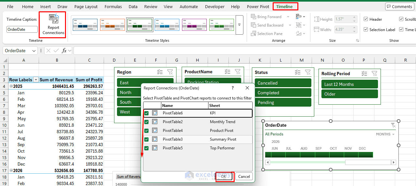Collapse the 2025 pivot group

[11, 86]
